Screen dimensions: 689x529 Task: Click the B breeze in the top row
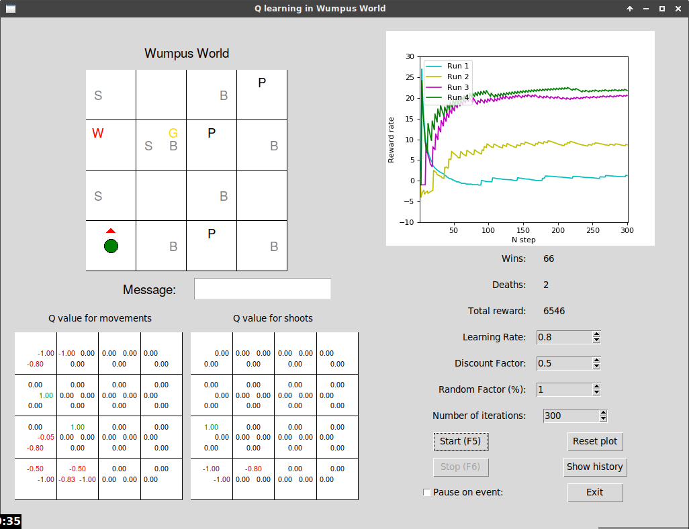[224, 95]
